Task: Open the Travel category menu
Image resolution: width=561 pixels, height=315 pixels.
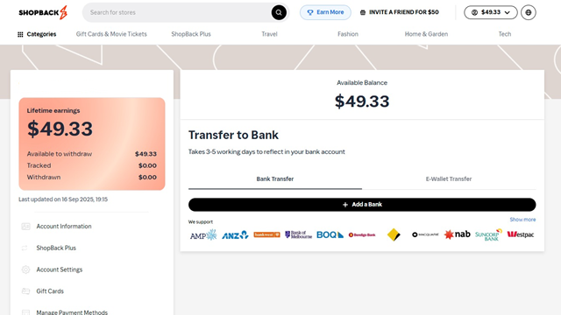Action: click(269, 34)
